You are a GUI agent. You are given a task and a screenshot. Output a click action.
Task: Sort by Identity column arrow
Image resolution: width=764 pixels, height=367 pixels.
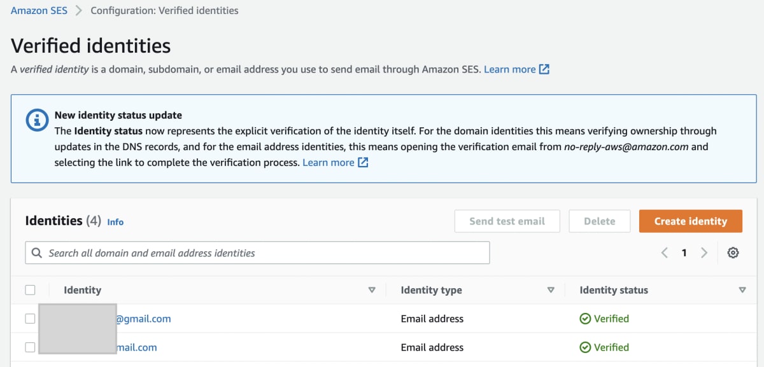[x=372, y=290]
